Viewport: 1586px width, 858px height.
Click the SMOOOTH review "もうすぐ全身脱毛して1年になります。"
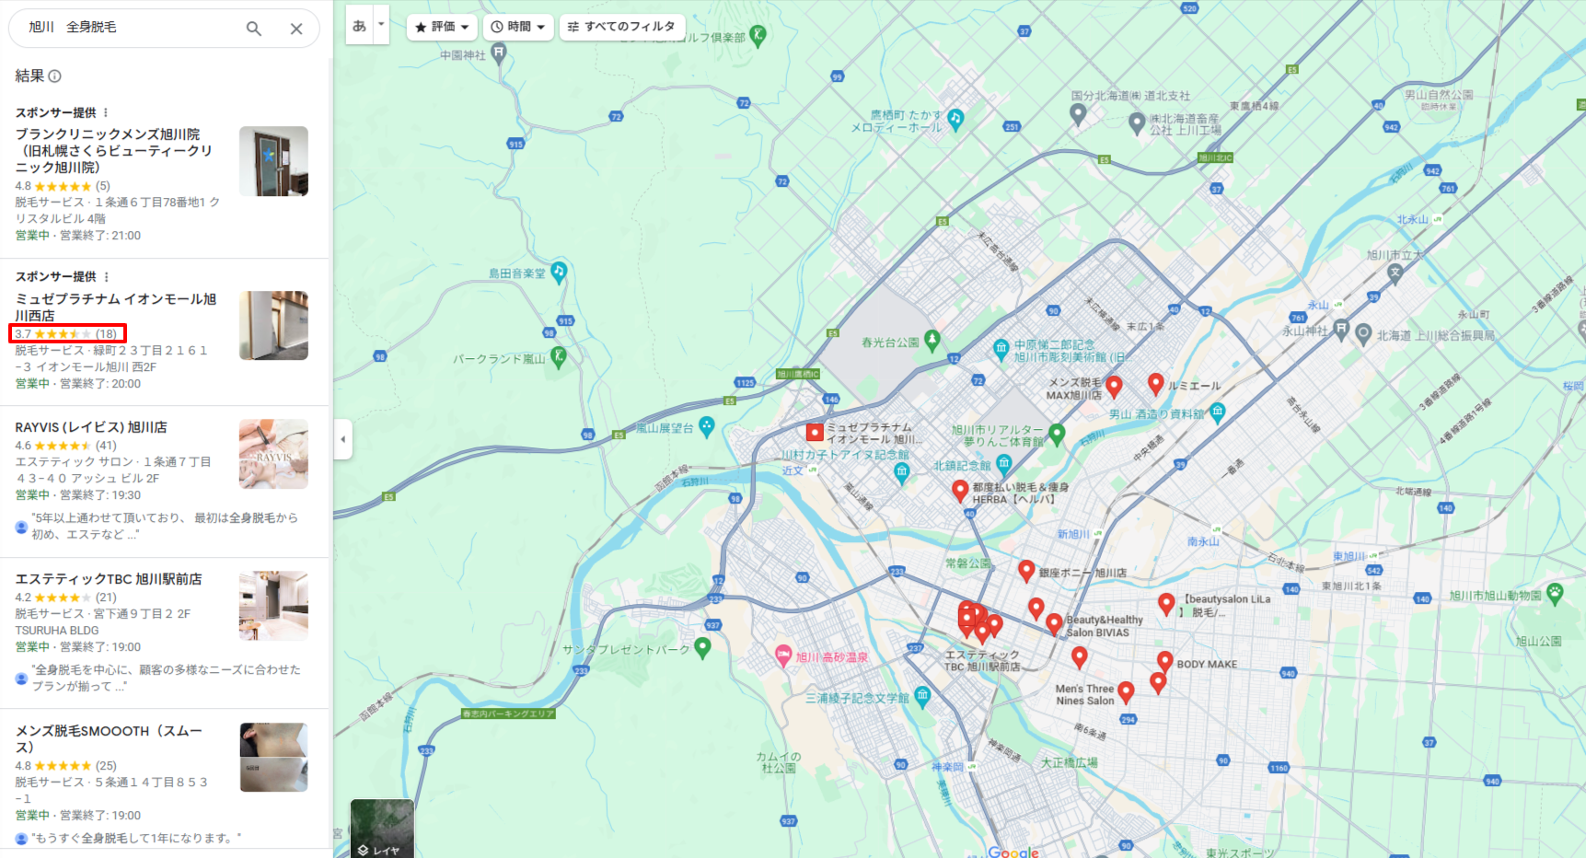coord(137,838)
